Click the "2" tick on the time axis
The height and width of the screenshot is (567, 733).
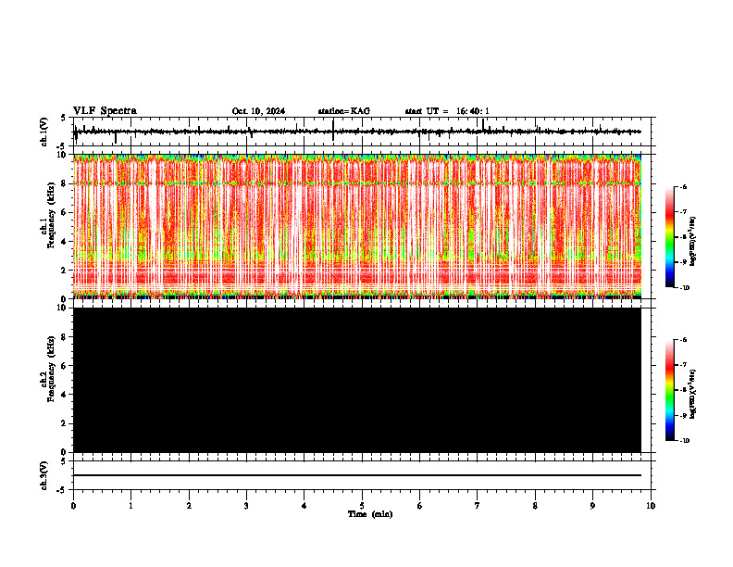click(189, 506)
